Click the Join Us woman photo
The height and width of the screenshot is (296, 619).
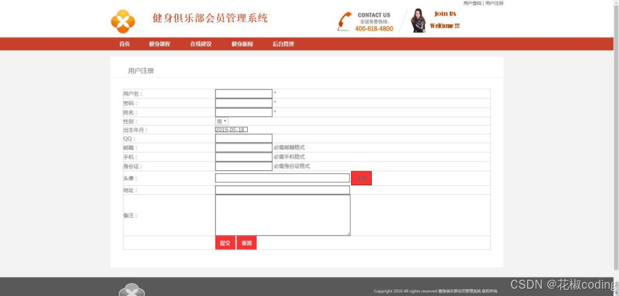418,21
